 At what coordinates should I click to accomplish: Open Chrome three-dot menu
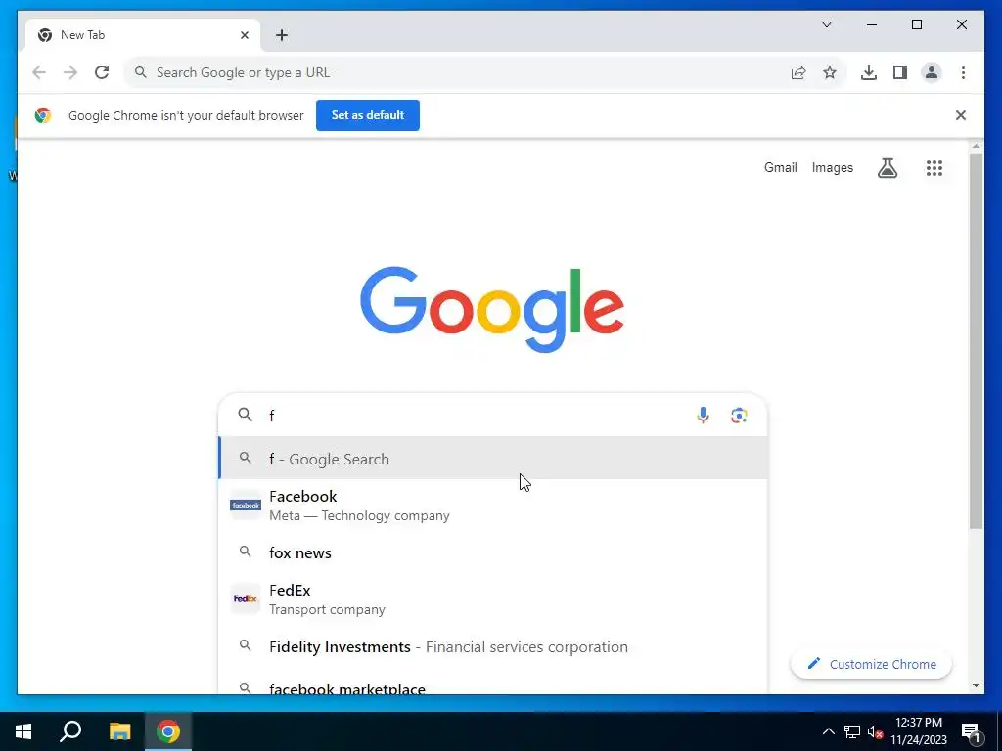[963, 72]
